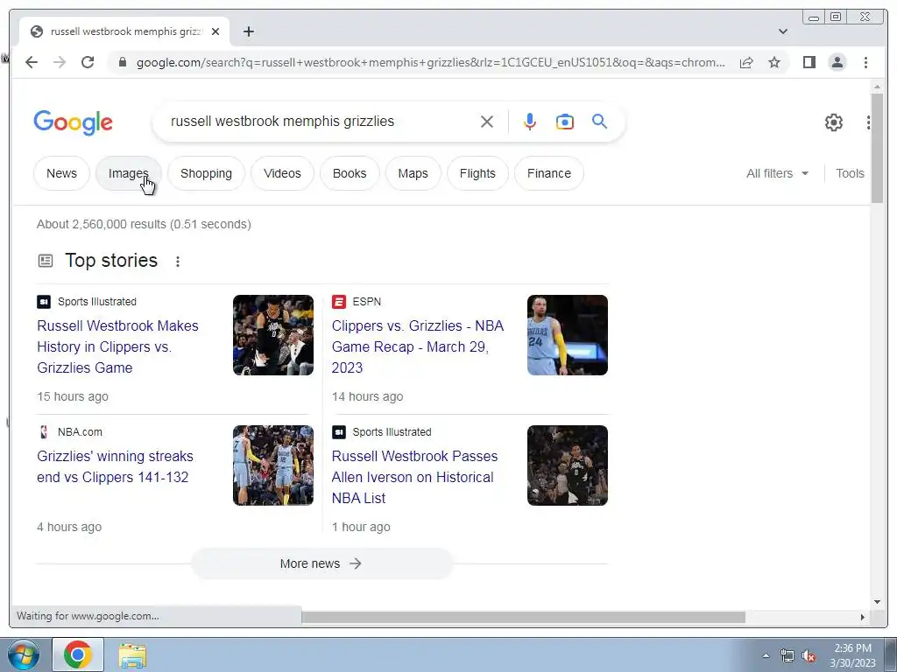
Task: Clear the search query
Action: pyautogui.click(x=487, y=122)
